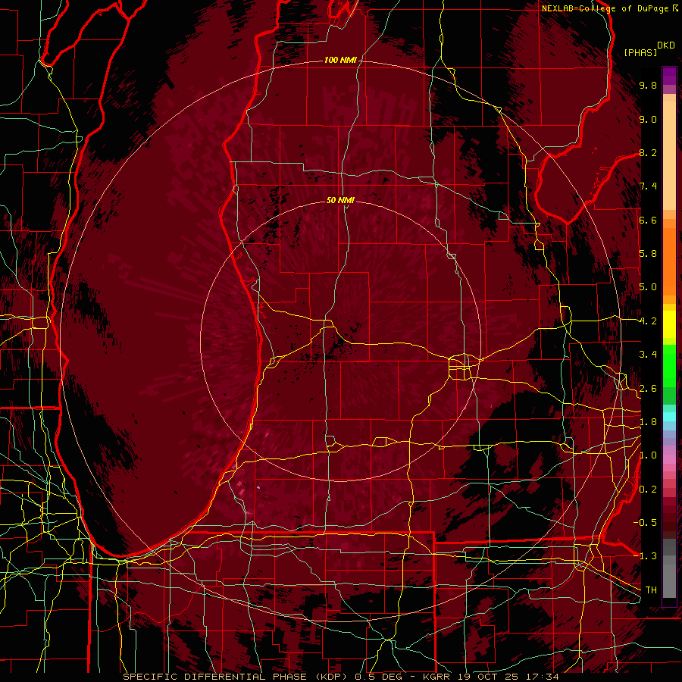Click the 1.0 legend value
This screenshot has height=682, width=682.
tap(648, 455)
